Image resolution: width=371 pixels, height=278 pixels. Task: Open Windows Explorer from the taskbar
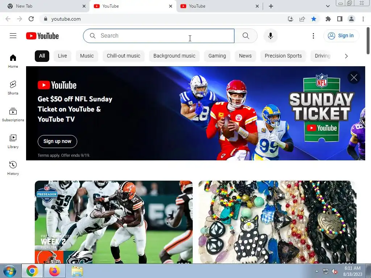(77, 271)
